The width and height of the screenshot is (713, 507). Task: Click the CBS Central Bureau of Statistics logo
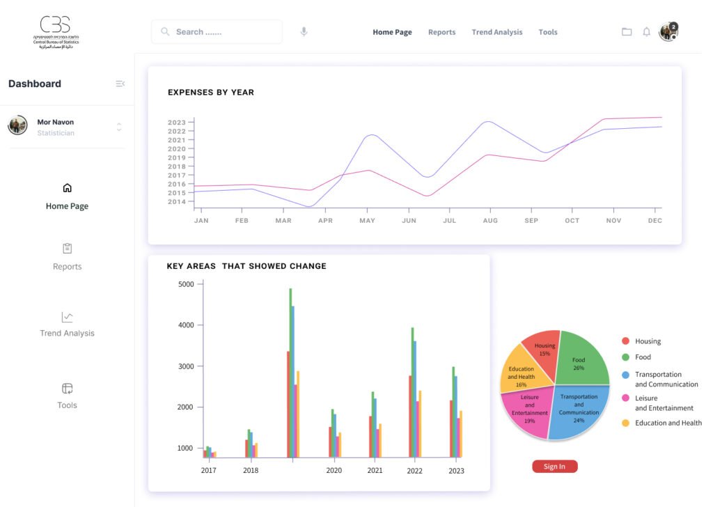(56, 32)
